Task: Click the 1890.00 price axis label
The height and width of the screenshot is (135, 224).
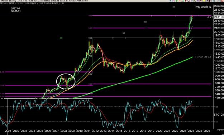Action: (219, 39)
